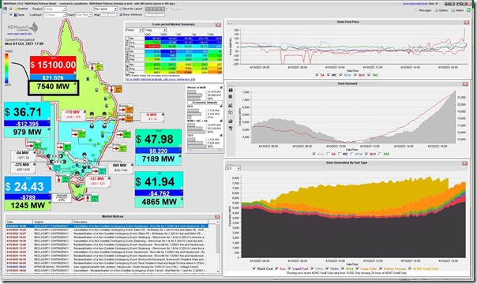The width and height of the screenshot is (477, 284).
Task: Toggle SA series in Pool Price chart
Action: point(317,75)
